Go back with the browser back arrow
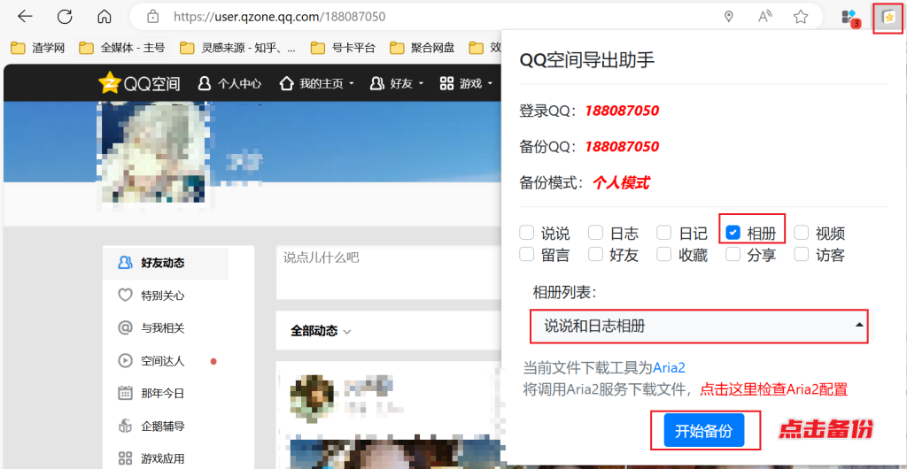Screen dimensions: 907x469 coord(25,16)
